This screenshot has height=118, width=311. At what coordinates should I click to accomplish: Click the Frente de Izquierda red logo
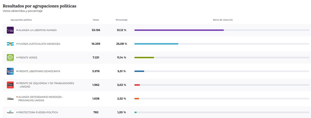click(x=10, y=85)
